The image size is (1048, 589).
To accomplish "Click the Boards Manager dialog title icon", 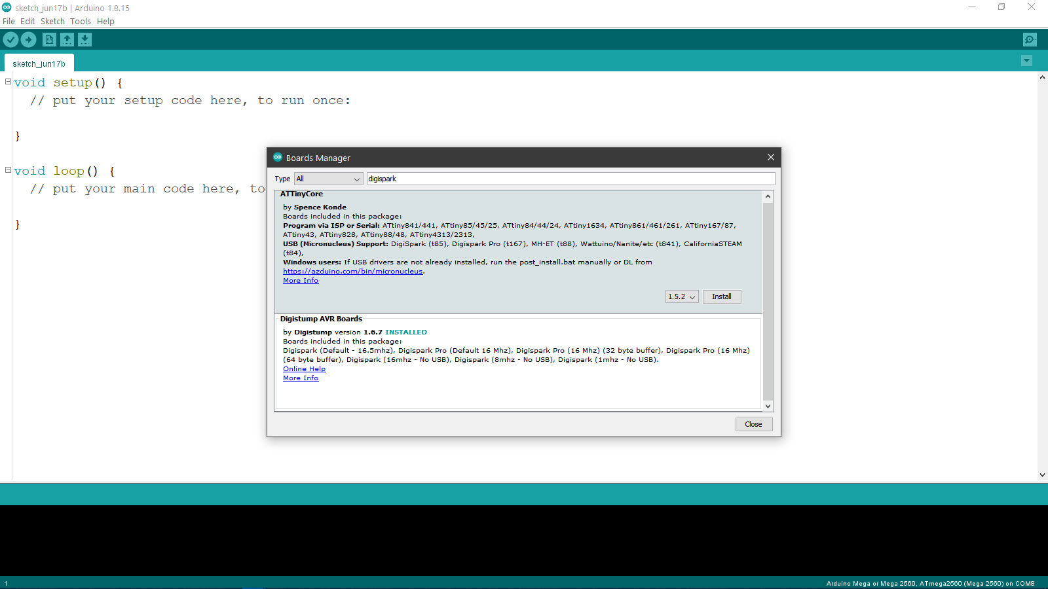I will tap(278, 157).
